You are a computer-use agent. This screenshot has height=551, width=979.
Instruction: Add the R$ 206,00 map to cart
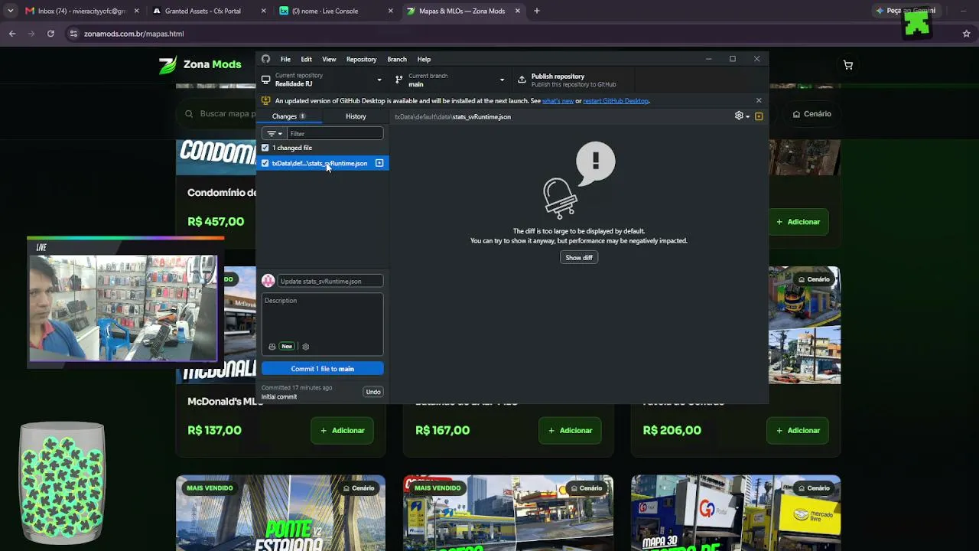(x=798, y=431)
